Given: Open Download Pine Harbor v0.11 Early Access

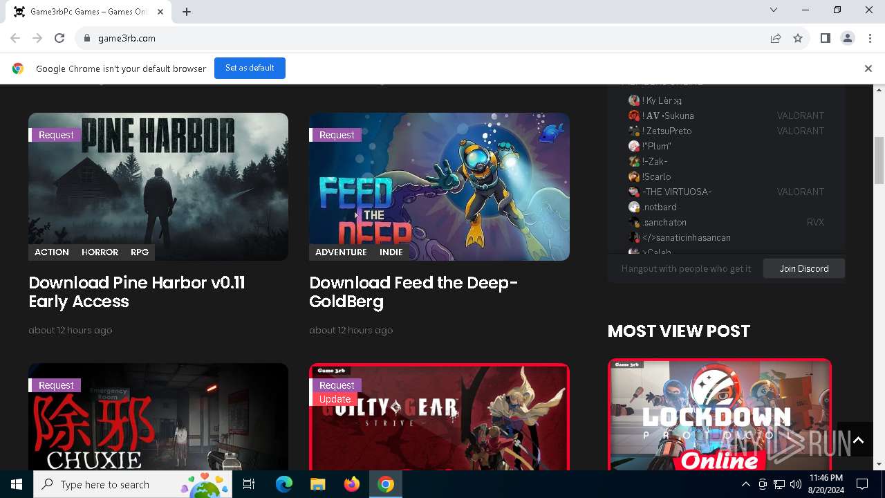Looking at the screenshot, I should pyautogui.click(x=137, y=292).
